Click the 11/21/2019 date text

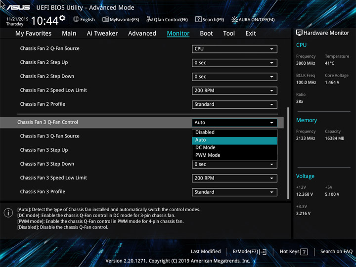(x=17, y=19)
